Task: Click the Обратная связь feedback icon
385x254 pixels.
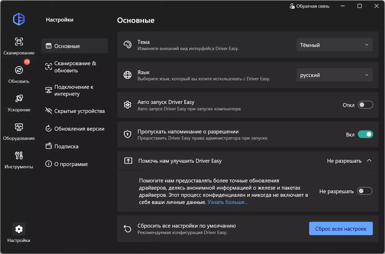Action: 292,6
